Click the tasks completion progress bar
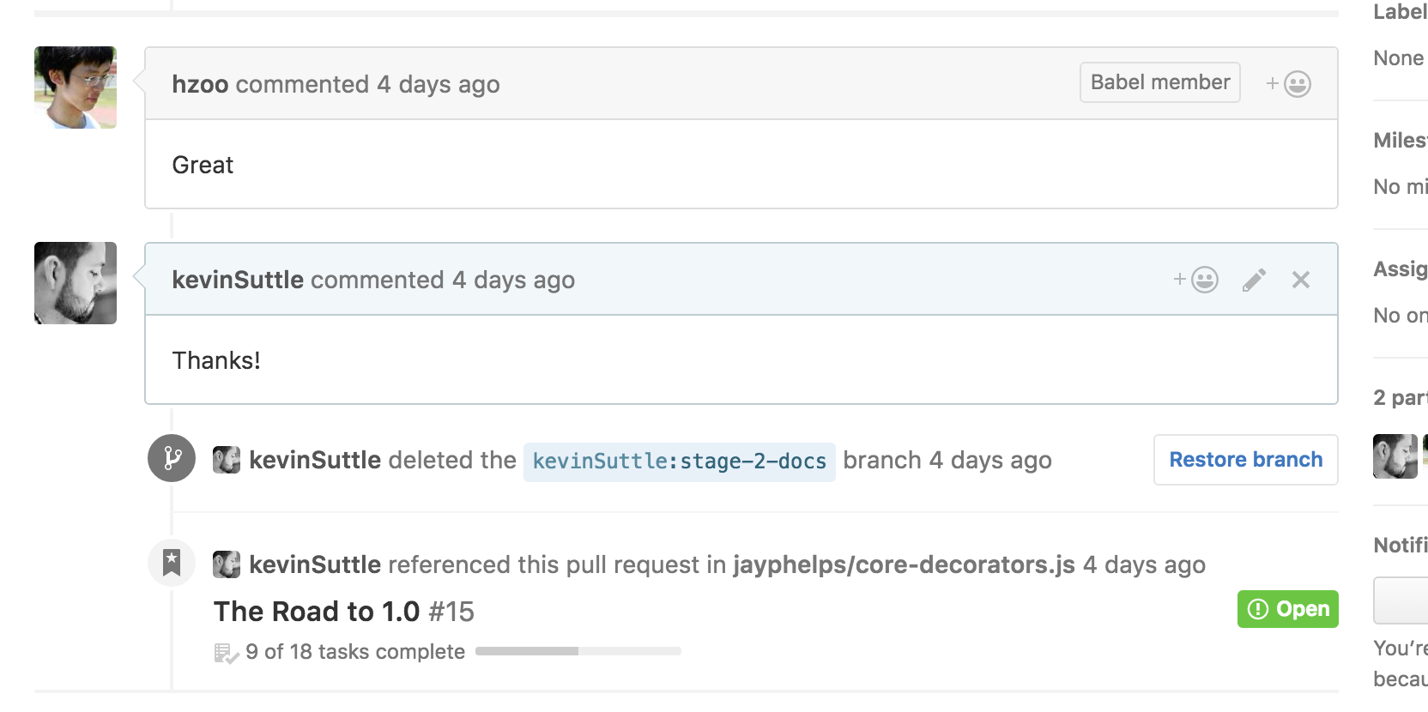Image resolution: width=1428 pixels, height=712 pixels. 578,651
